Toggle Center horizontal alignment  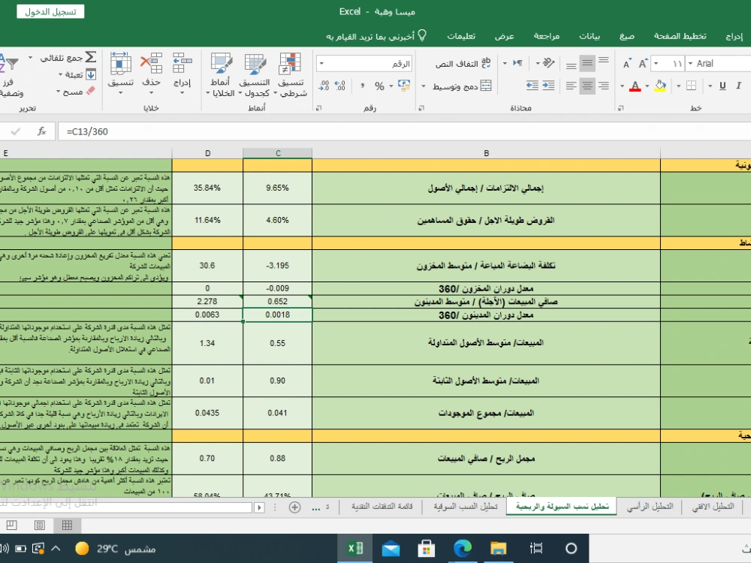[587, 86]
